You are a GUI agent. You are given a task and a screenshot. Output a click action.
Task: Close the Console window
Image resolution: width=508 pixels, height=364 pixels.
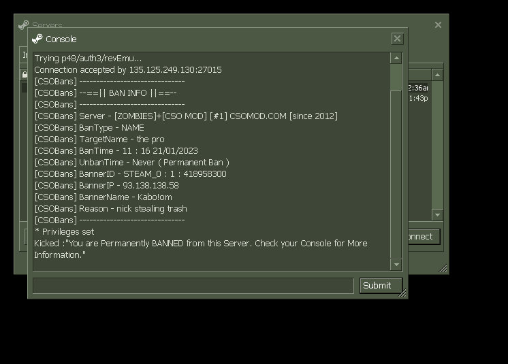coord(398,39)
